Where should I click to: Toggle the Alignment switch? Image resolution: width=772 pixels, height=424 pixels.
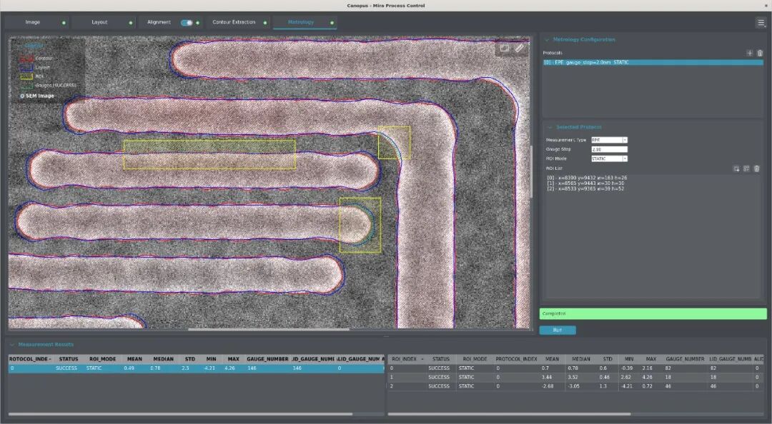coord(187,23)
